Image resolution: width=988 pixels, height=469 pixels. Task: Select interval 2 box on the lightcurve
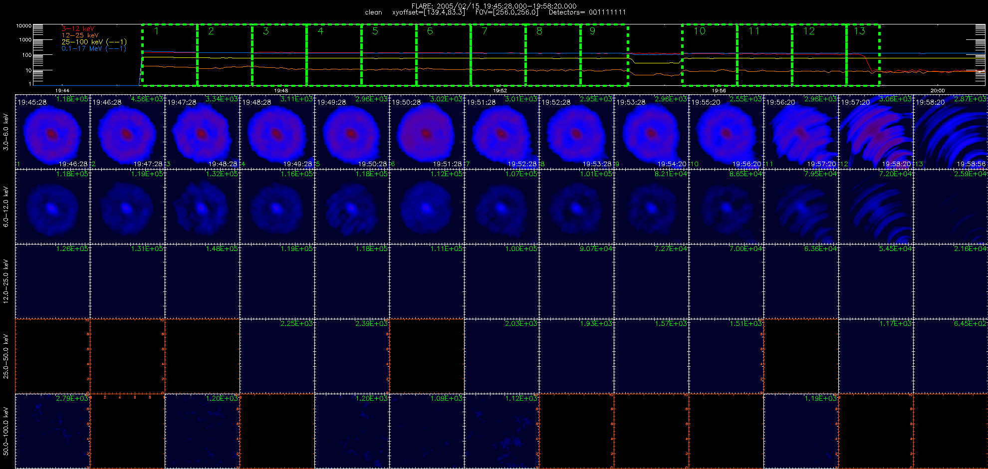pos(225,55)
